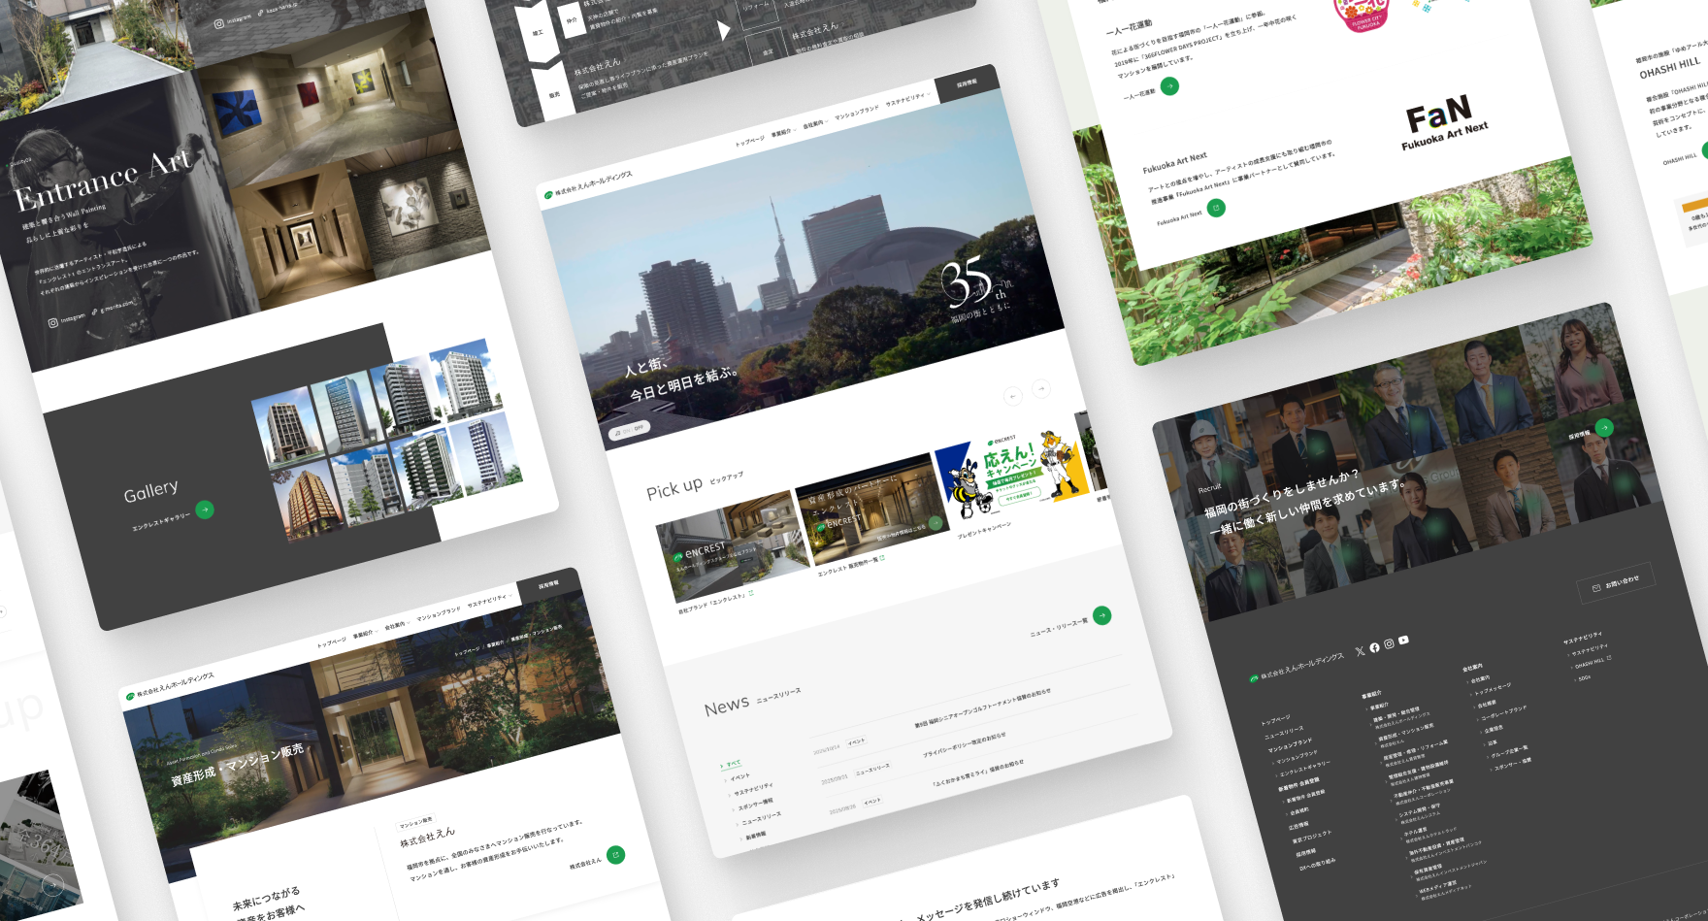1708x921 pixels.
Task: Click the green arrow under Fukuoka Art Next
Action: (1216, 208)
